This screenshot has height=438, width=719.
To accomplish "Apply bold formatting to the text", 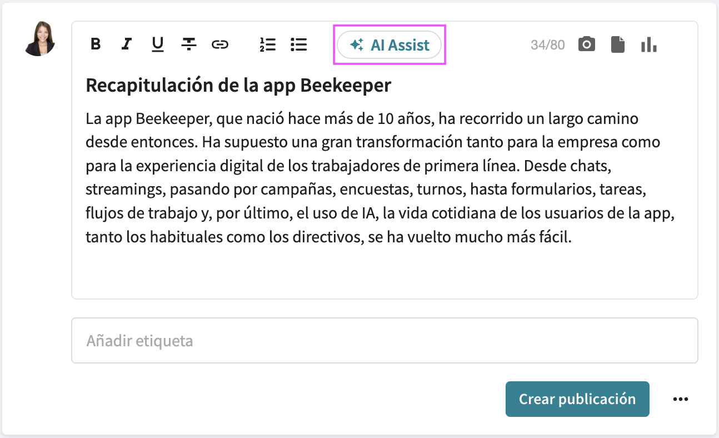I will 95,44.
